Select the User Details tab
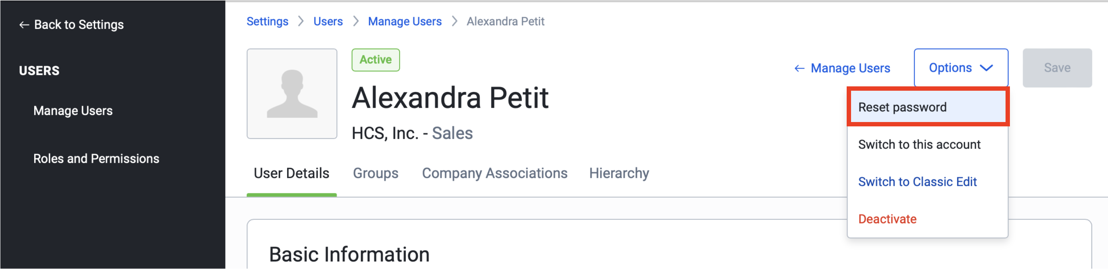 tap(291, 174)
